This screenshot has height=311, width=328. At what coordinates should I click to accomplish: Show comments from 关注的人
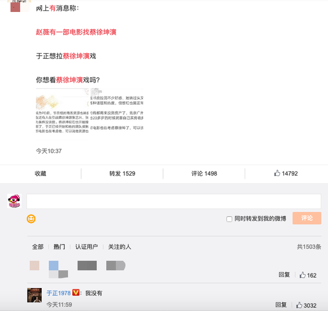point(120,247)
